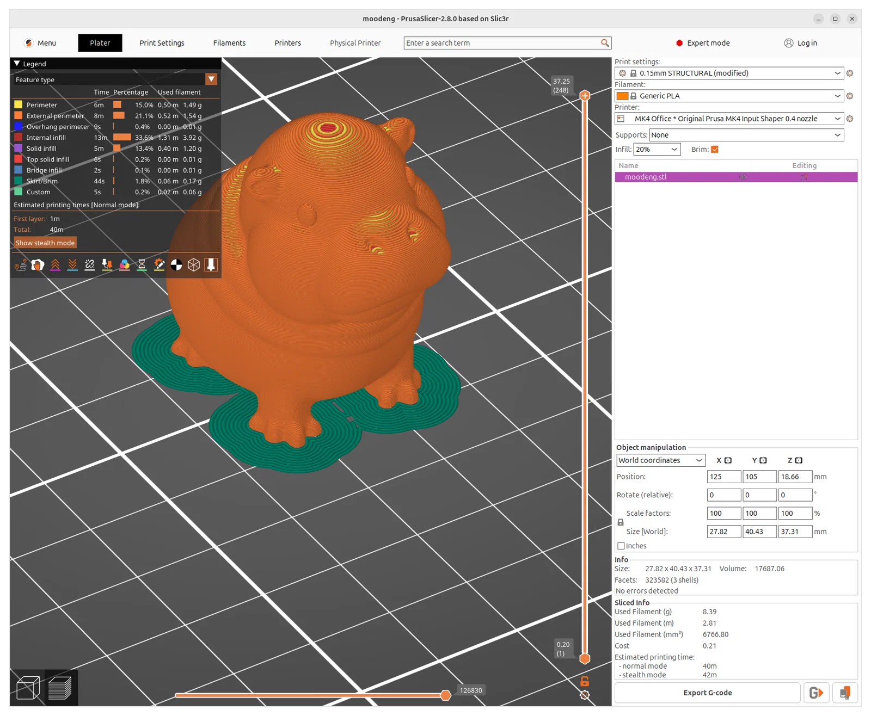The height and width of the screenshot is (716, 871).
Task: Switch to Print Settings tab
Action: point(162,43)
